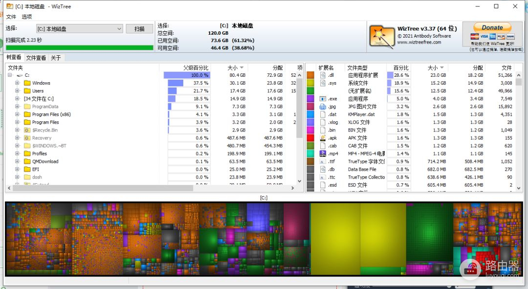
Task: Switch to the 文件查看 tab
Action: (x=36, y=58)
